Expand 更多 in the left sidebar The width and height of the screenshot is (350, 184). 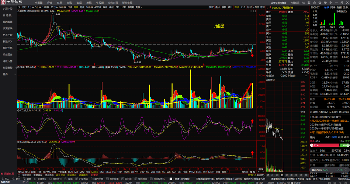(8, 74)
